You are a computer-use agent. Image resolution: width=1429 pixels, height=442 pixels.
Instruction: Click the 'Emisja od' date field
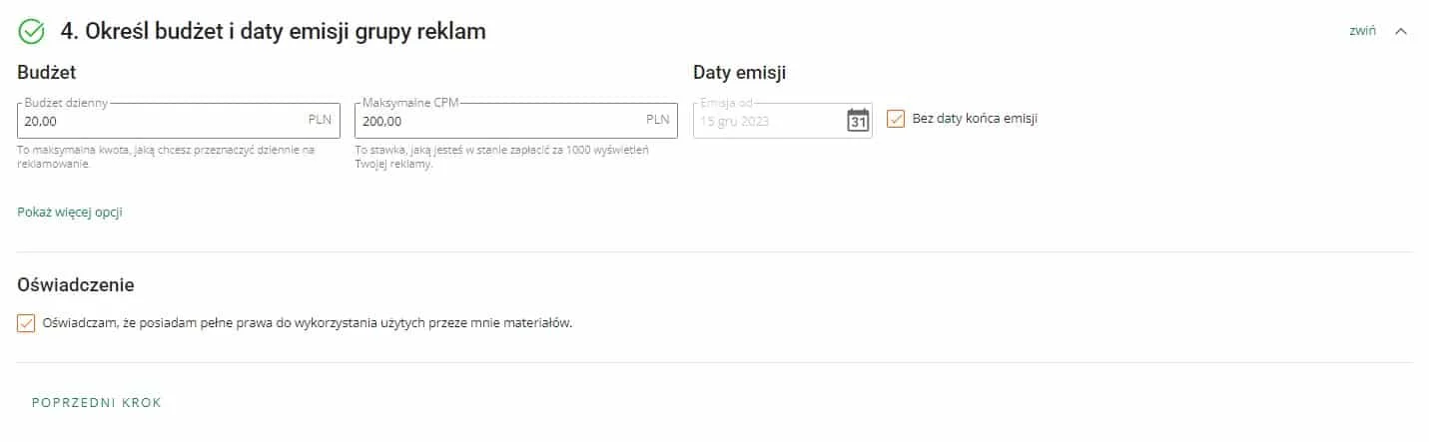783,121
